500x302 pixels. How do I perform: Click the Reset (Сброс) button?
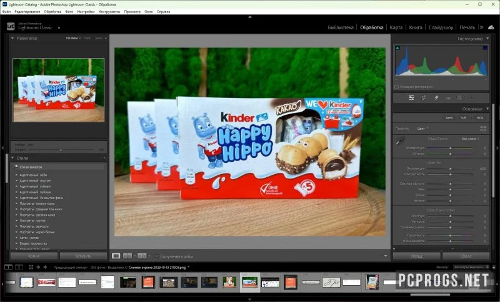[466, 256]
